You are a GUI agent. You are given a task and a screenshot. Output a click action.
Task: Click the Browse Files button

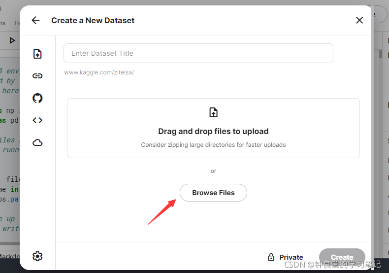coord(213,193)
